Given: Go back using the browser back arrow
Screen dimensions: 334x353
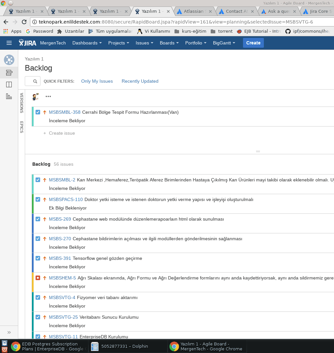Looking at the screenshot, I should (x=6, y=22).
